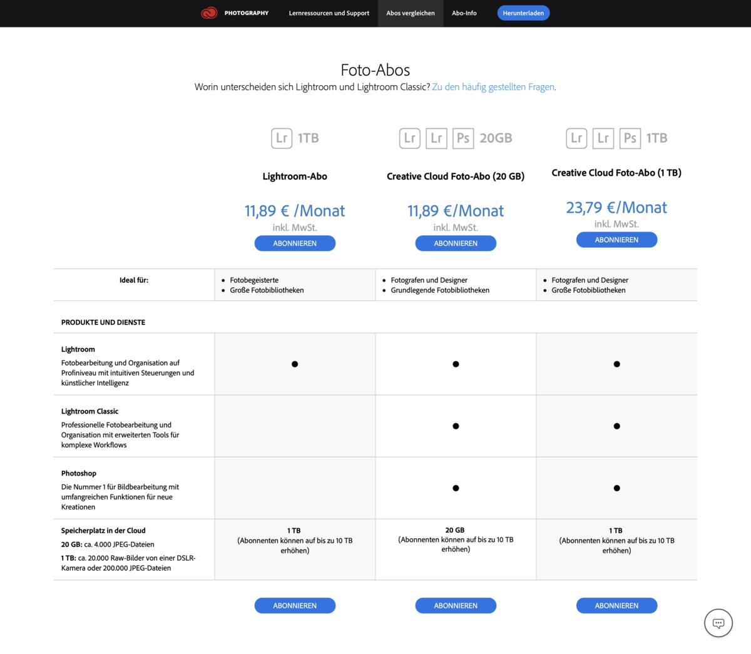751x654 pixels.
Task: Click the 'Photoshop' row heading
Action: [x=79, y=473]
